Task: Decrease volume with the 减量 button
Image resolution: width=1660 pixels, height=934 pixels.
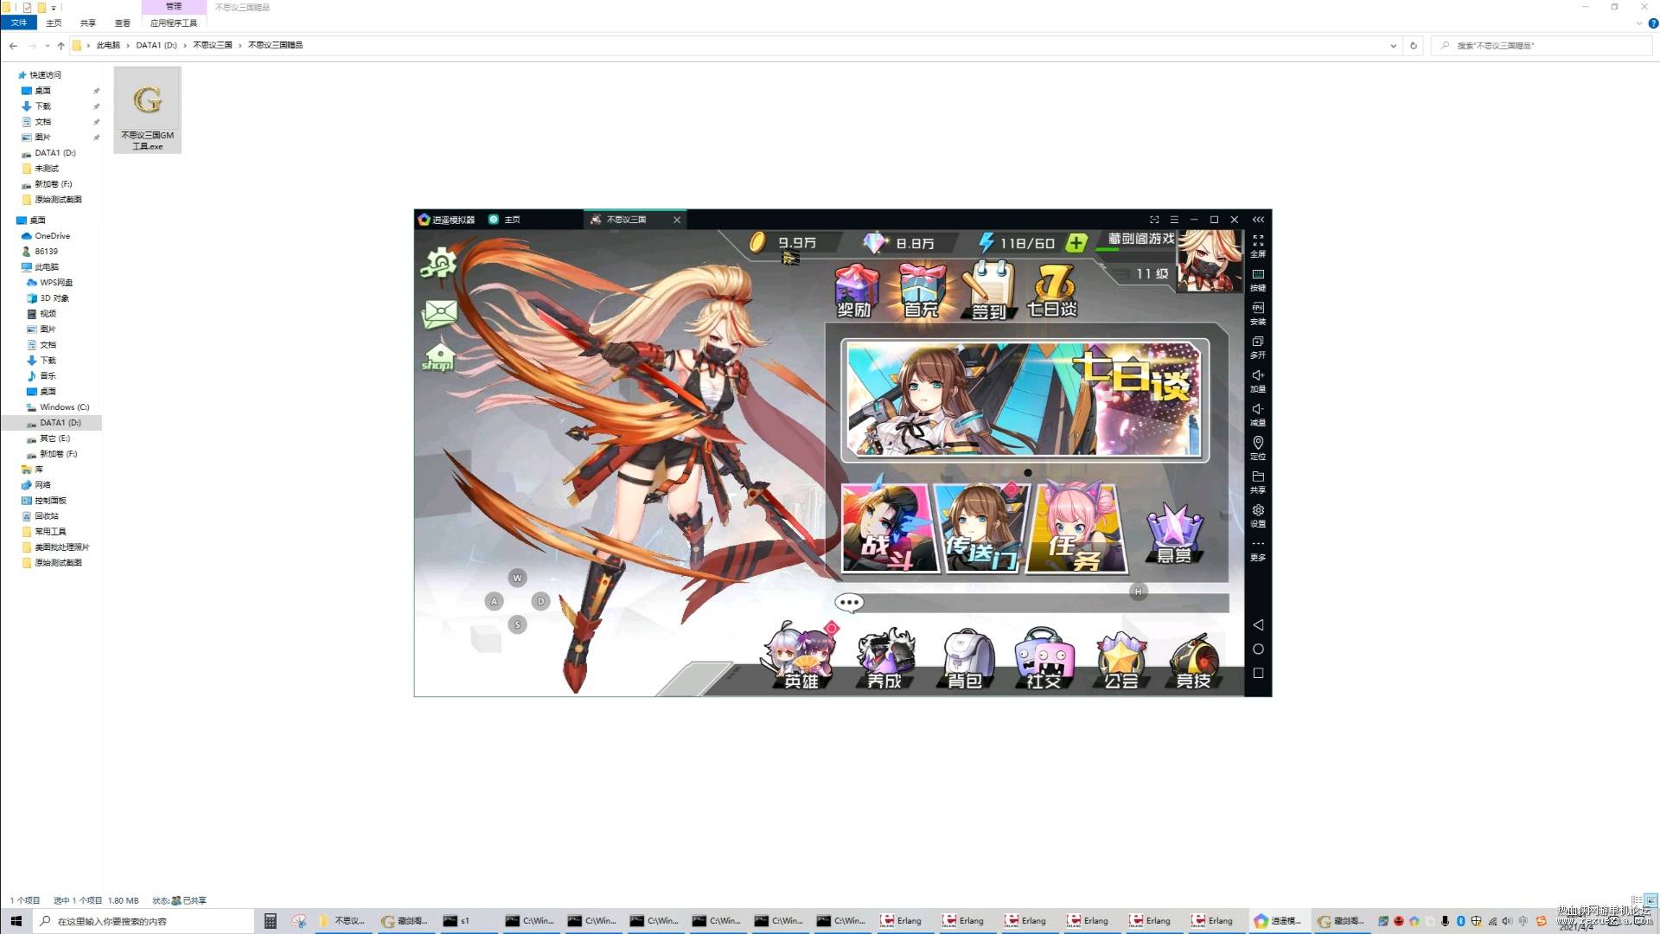Action: [x=1258, y=414]
